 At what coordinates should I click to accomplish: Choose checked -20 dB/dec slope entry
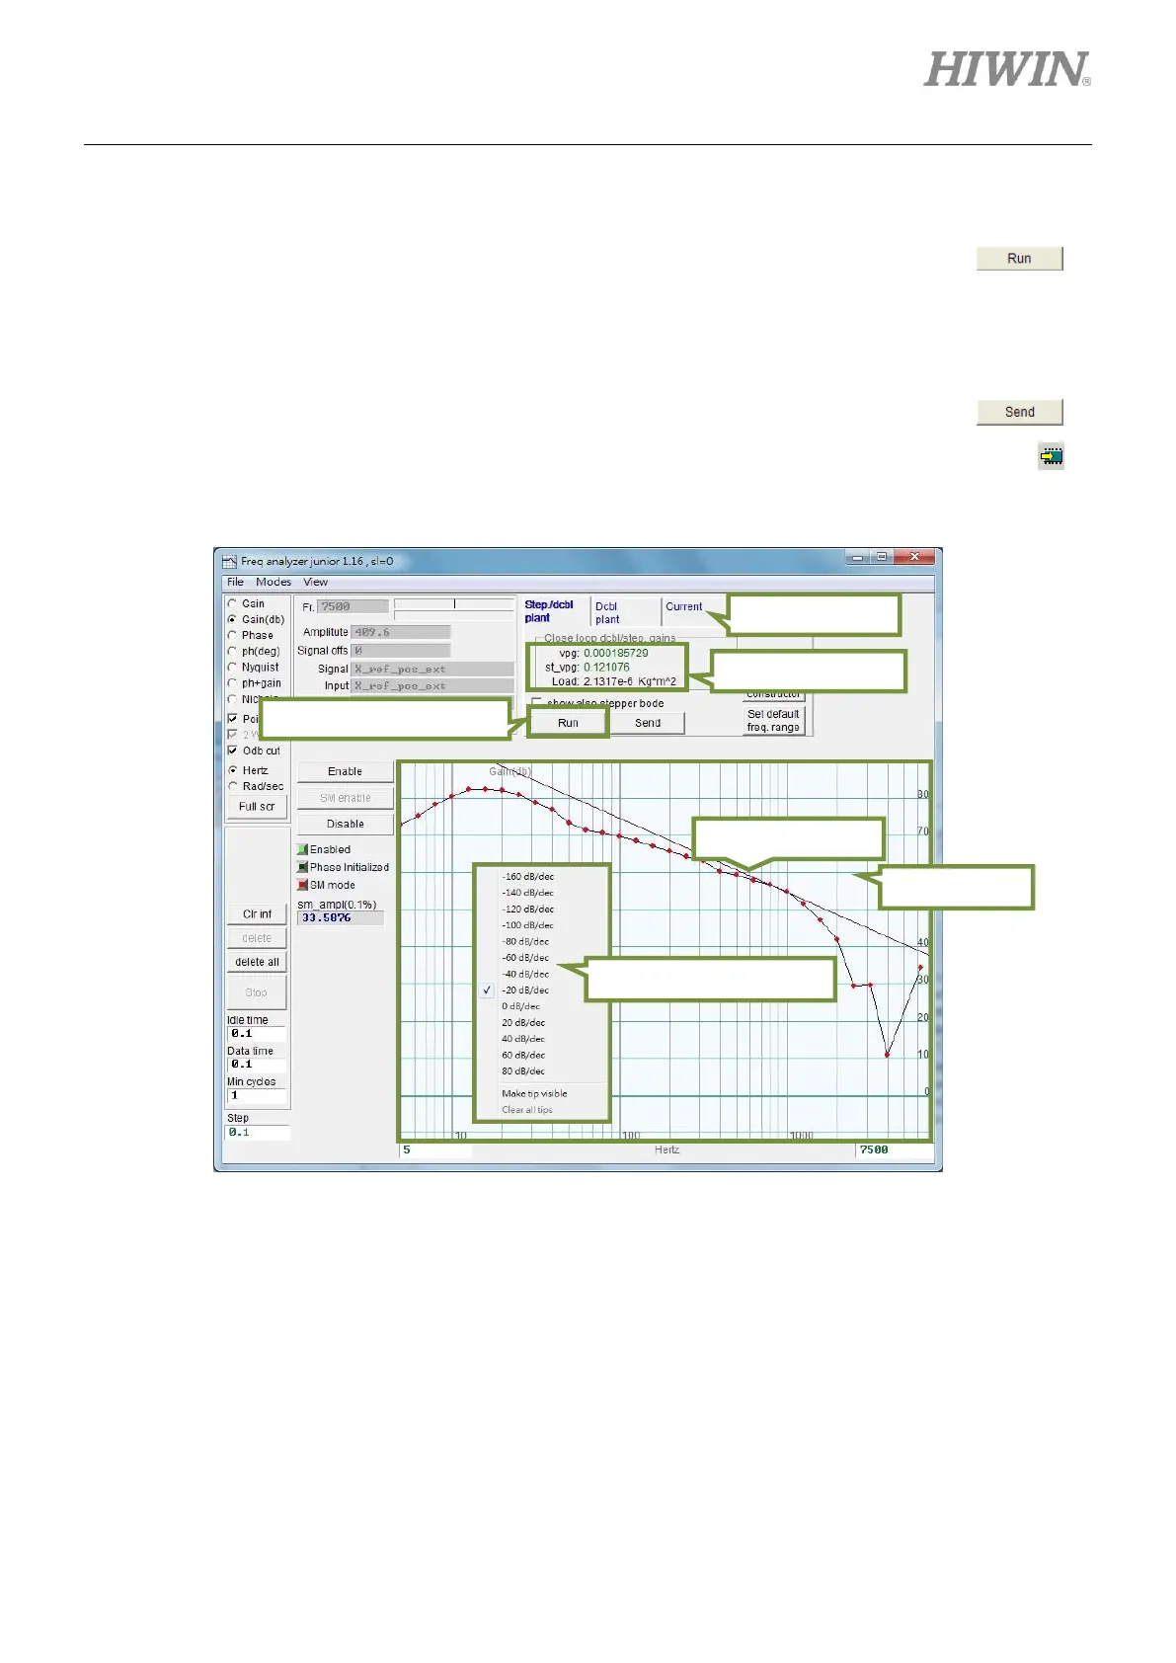[x=525, y=990]
